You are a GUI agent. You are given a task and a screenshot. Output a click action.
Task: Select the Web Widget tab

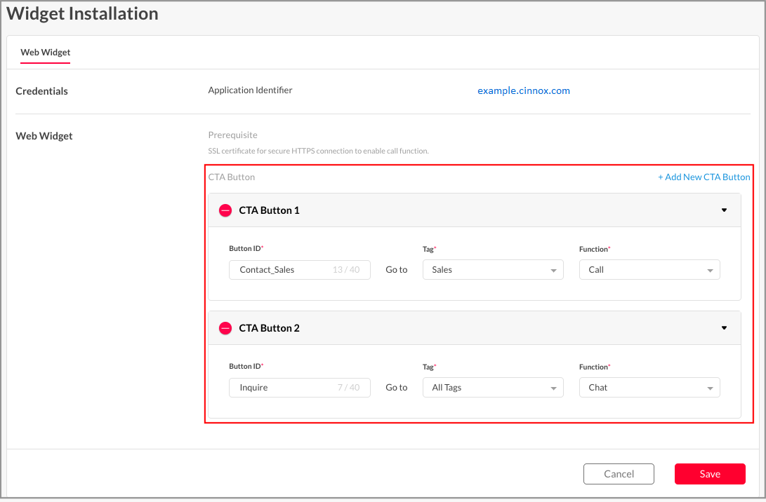(x=46, y=52)
